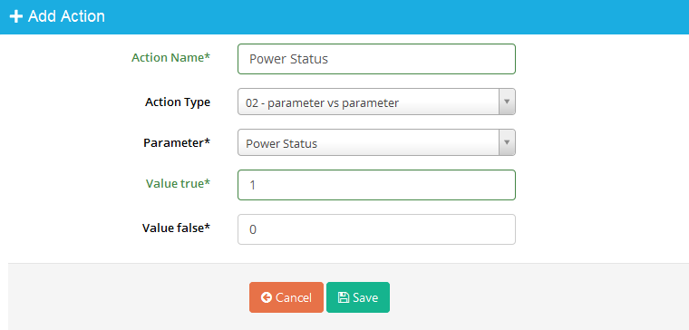Click the Action Name* label

click(170, 58)
